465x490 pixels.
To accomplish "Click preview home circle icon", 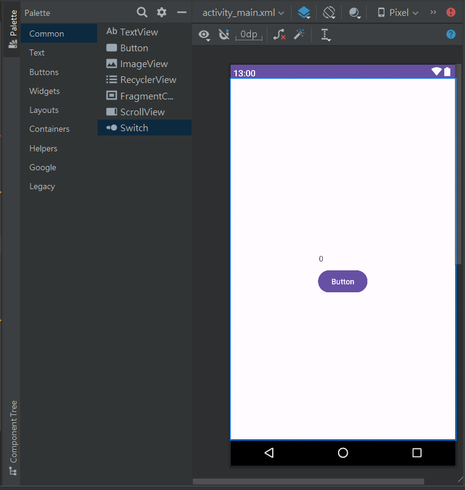I will coord(343,453).
